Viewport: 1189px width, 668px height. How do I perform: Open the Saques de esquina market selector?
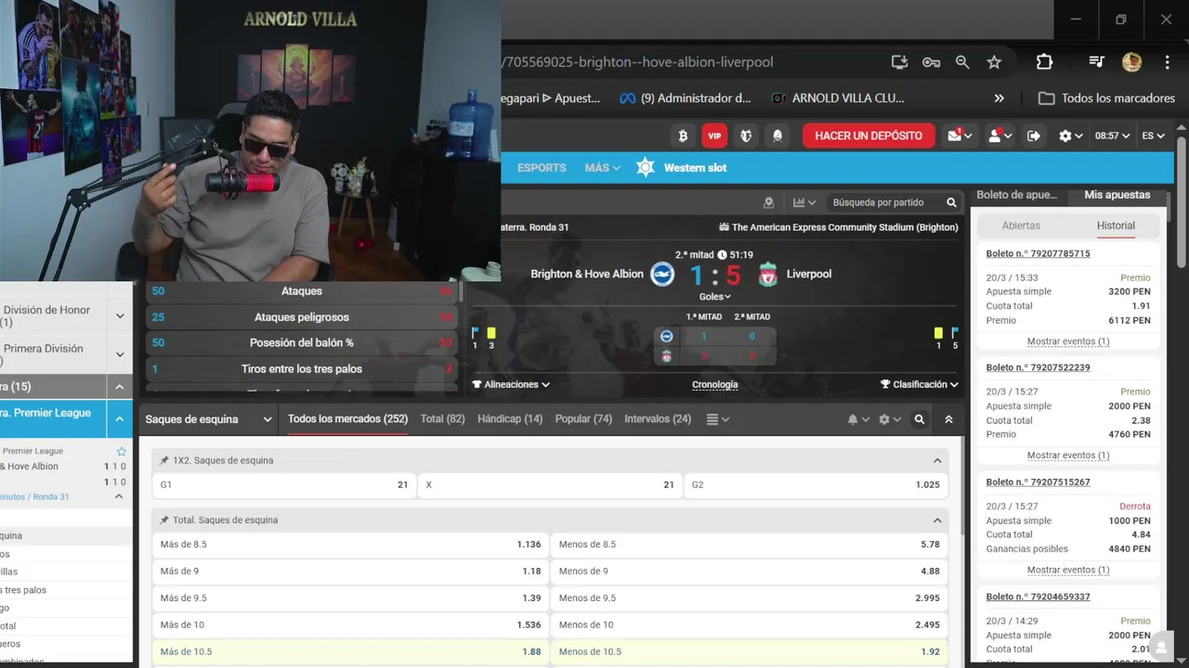click(208, 419)
